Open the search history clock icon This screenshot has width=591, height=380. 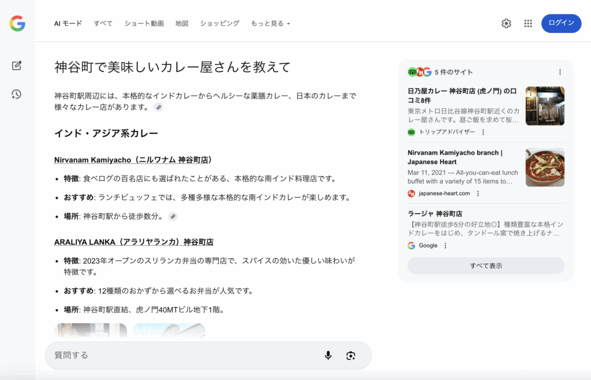click(x=17, y=94)
